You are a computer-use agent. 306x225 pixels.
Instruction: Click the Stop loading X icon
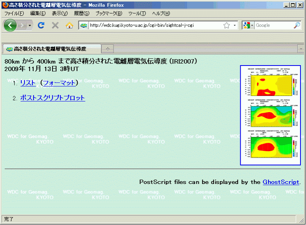tap(55, 25)
